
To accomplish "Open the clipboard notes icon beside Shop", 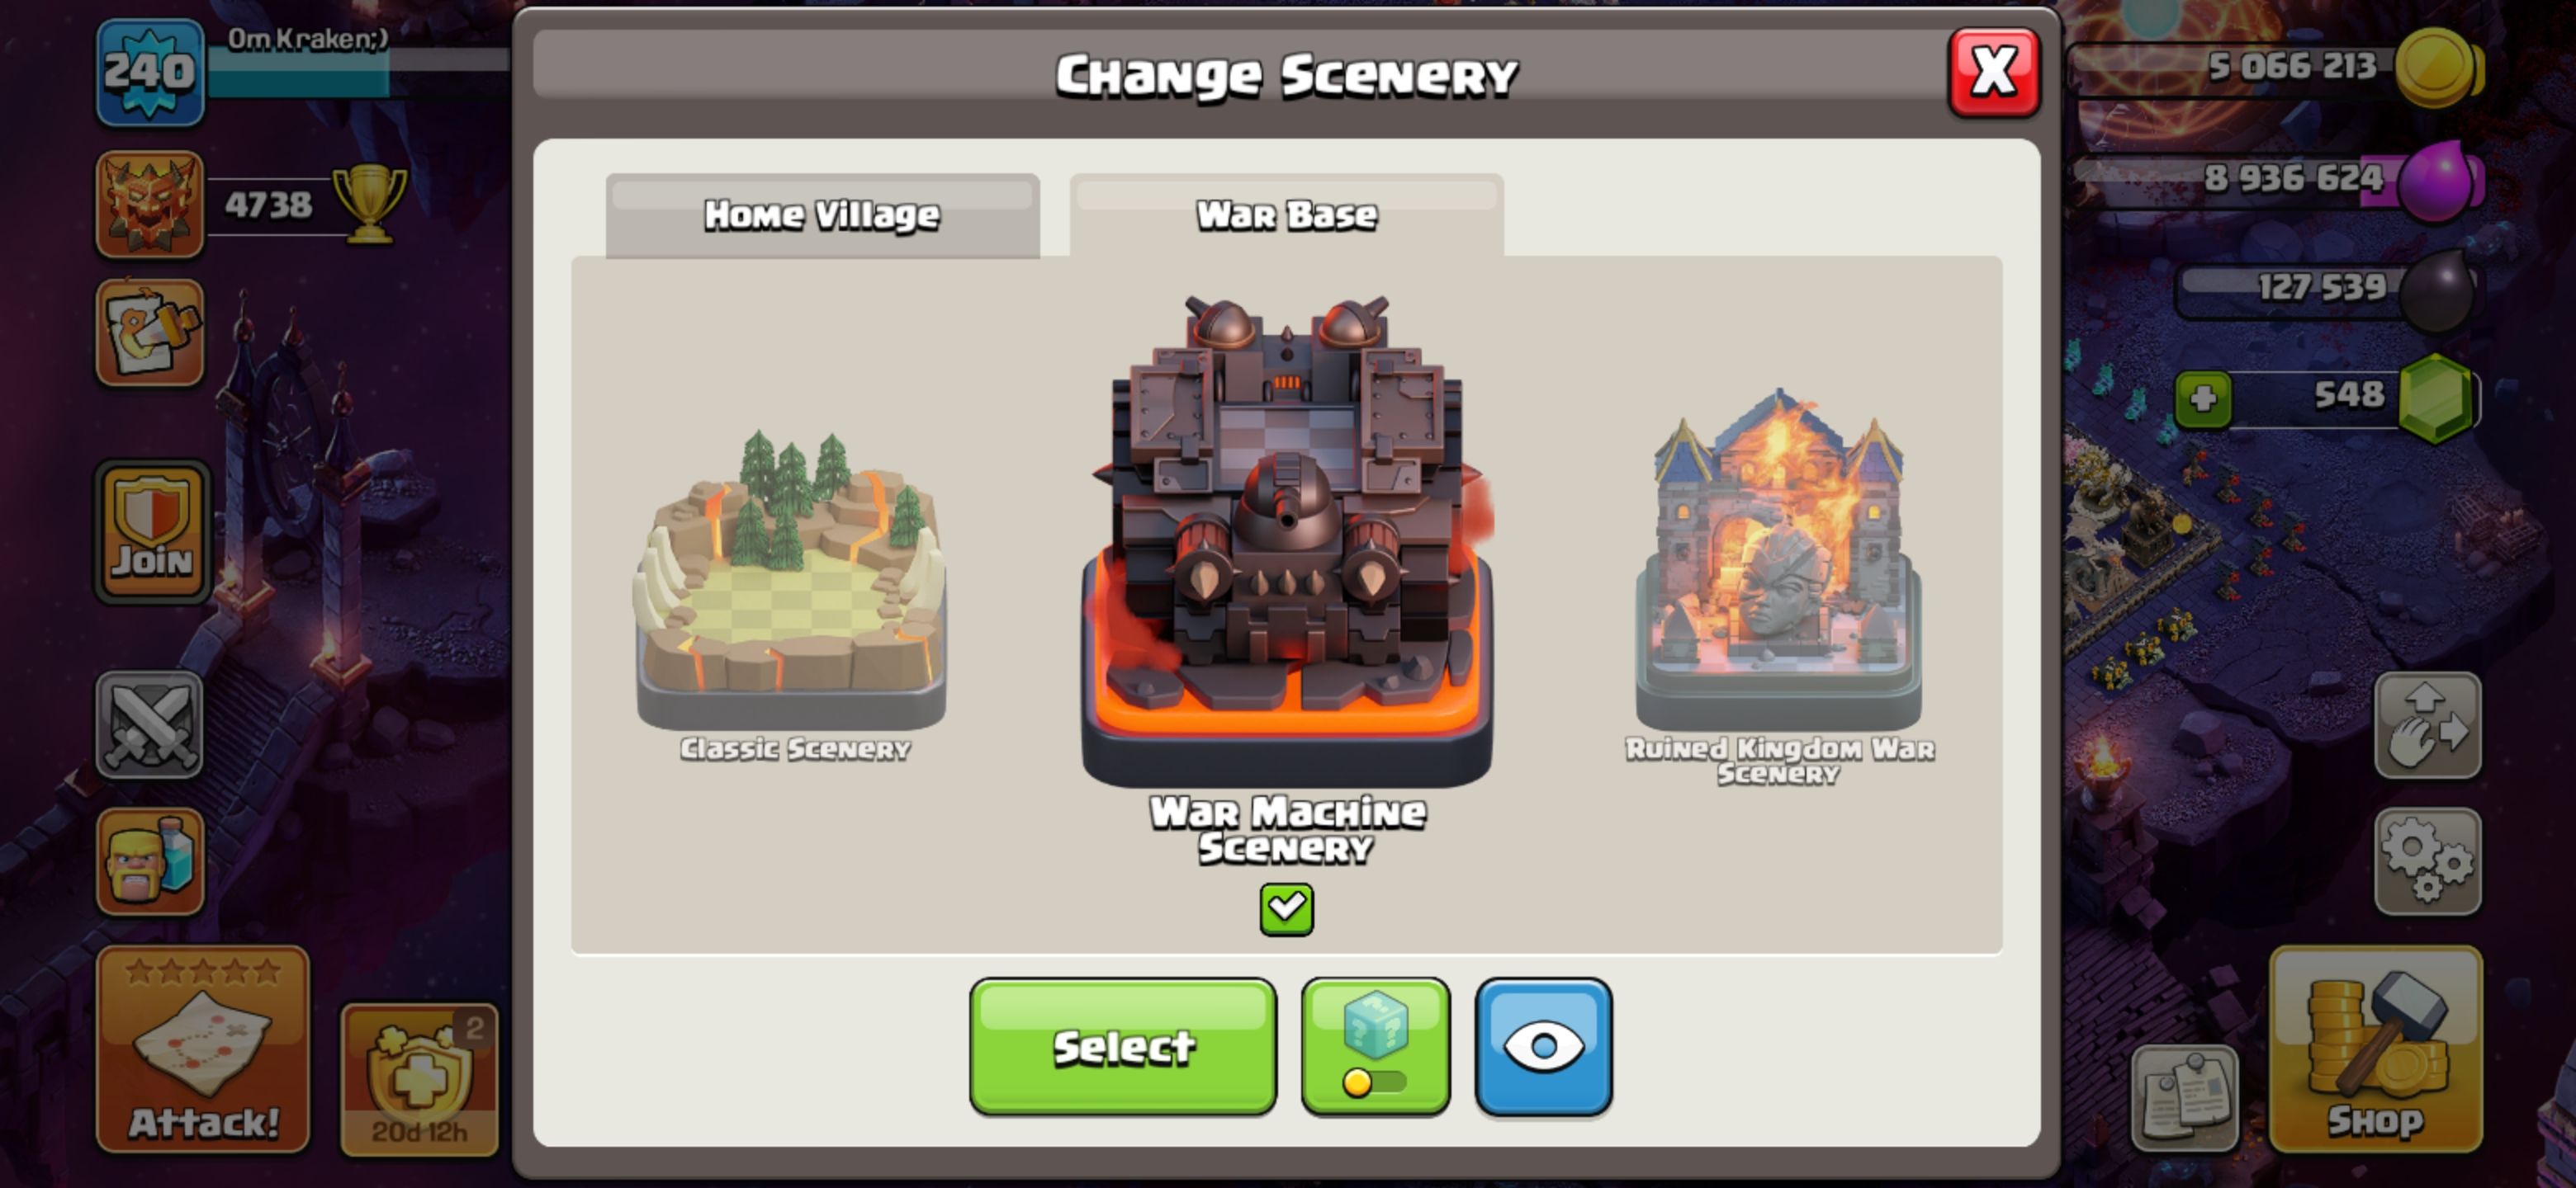I will pos(2185,1097).
